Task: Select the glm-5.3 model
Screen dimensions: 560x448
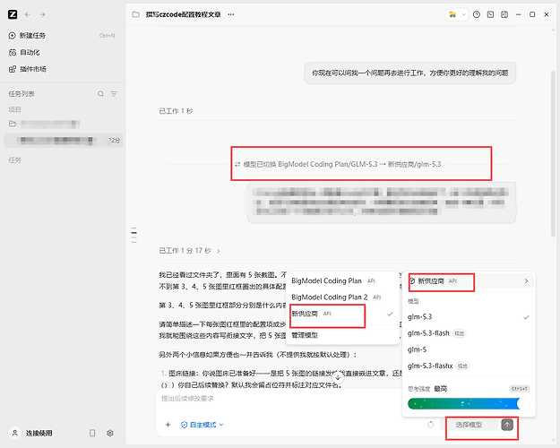Action: (x=469, y=317)
